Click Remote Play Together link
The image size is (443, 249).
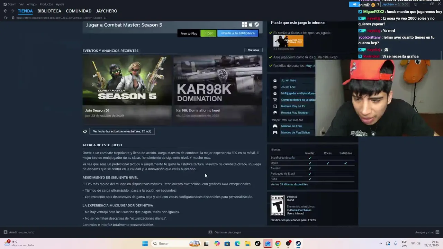click(x=295, y=113)
